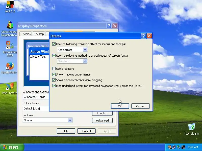Click the Active Window preview title
The width and height of the screenshot is (202, 151).
pos(39,52)
